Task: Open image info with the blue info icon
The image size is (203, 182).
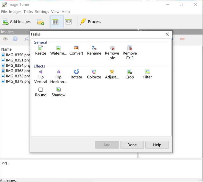Action: pyautogui.click(x=15, y=39)
